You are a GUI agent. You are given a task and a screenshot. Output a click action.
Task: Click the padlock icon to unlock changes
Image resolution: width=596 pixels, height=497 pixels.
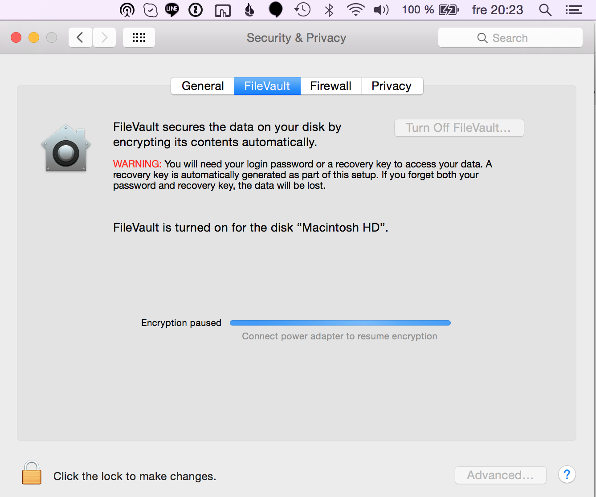point(32,473)
